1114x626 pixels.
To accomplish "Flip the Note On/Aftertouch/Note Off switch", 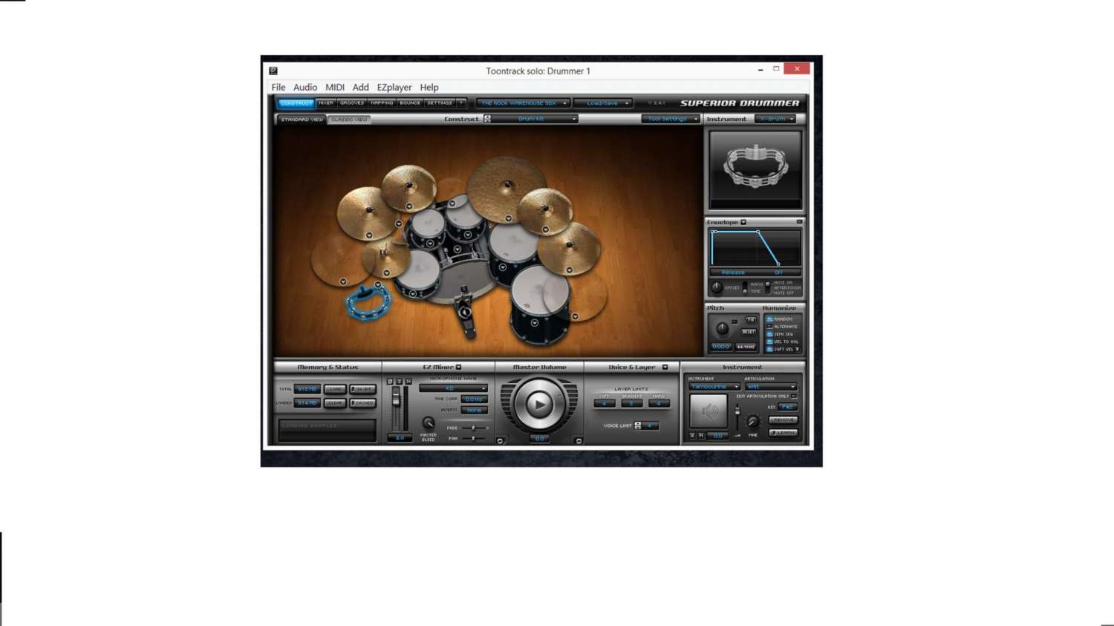I will 768,287.
